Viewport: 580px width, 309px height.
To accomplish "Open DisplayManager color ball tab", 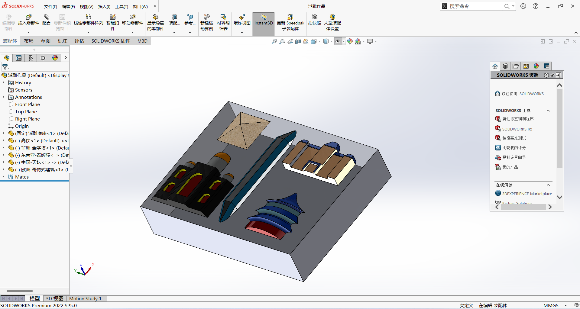I will pyautogui.click(x=55, y=58).
